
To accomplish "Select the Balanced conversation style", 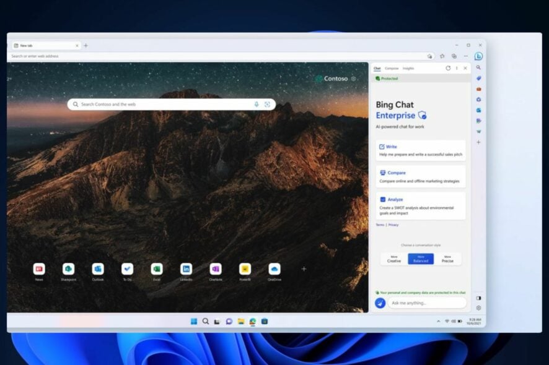I will click(420, 259).
